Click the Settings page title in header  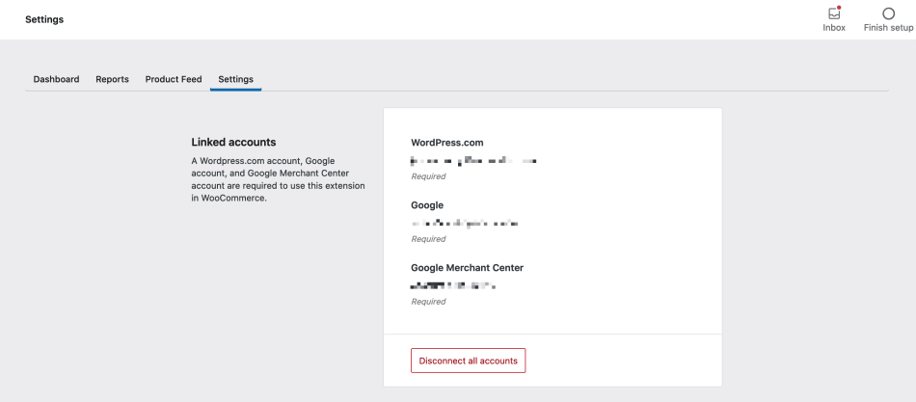pyautogui.click(x=44, y=19)
